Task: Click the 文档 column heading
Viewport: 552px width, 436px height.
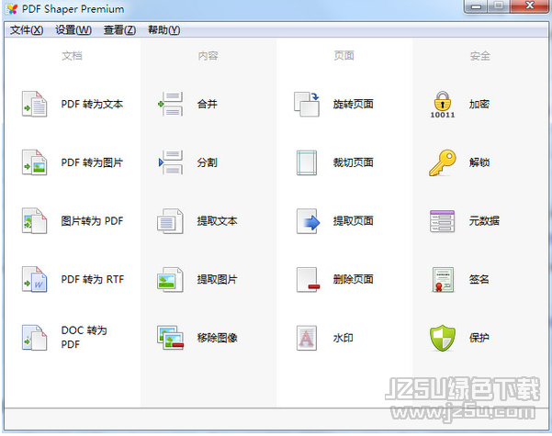Action: click(x=73, y=56)
